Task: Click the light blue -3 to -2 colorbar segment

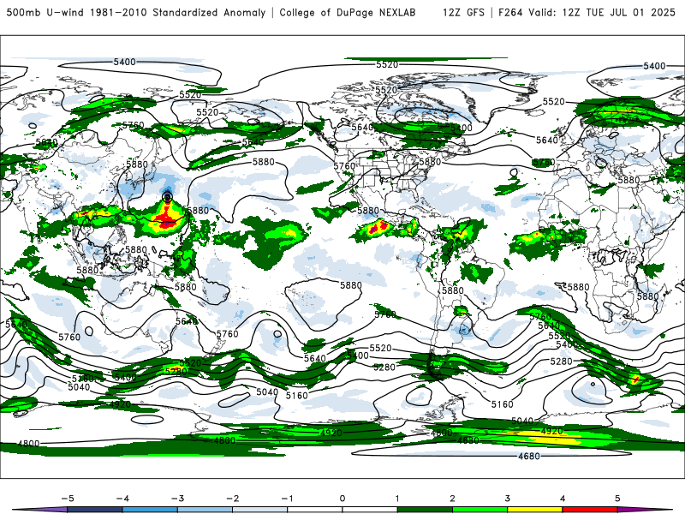Action: click(205, 510)
